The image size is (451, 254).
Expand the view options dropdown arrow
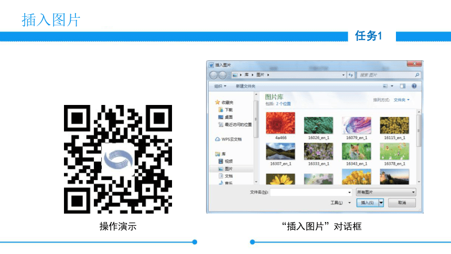[x=392, y=86]
